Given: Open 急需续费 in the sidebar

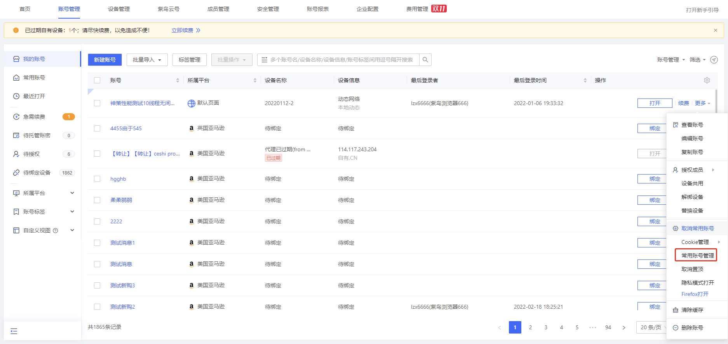Looking at the screenshot, I should click(x=34, y=117).
